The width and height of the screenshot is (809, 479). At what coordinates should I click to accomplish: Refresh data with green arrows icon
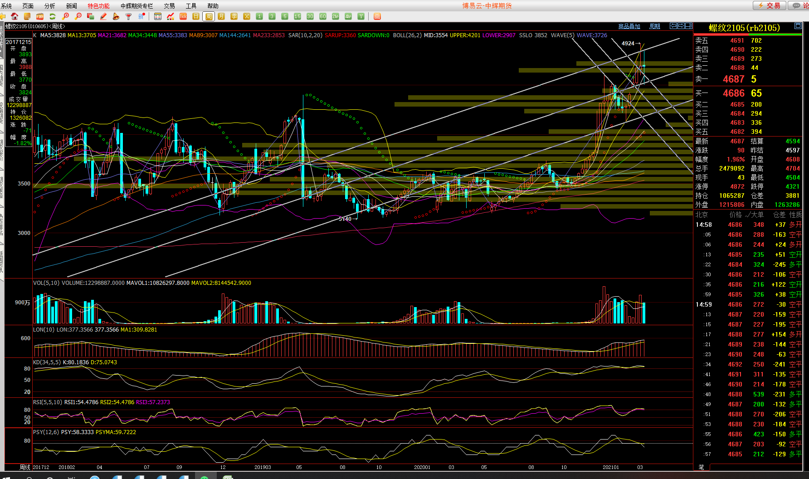click(53, 16)
